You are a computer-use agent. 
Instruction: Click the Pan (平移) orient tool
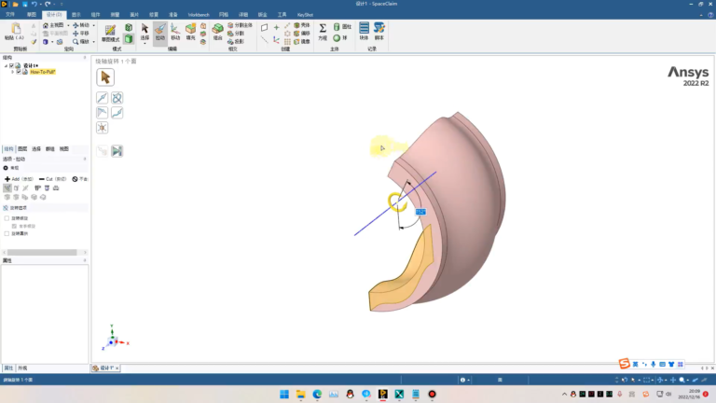coord(81,34)
